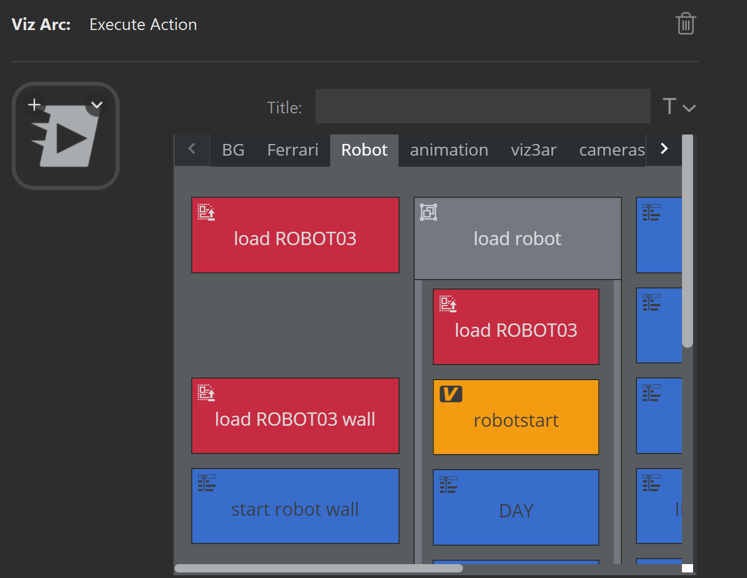
Task: Select the orange robotstart action
Action: tap(516, 417)
